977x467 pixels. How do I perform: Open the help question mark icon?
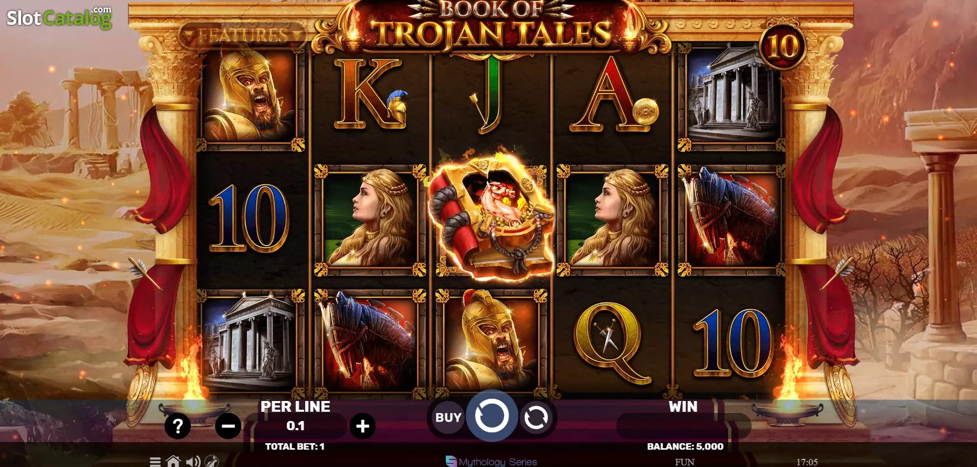pyautogui.click(x=177, y=426)
